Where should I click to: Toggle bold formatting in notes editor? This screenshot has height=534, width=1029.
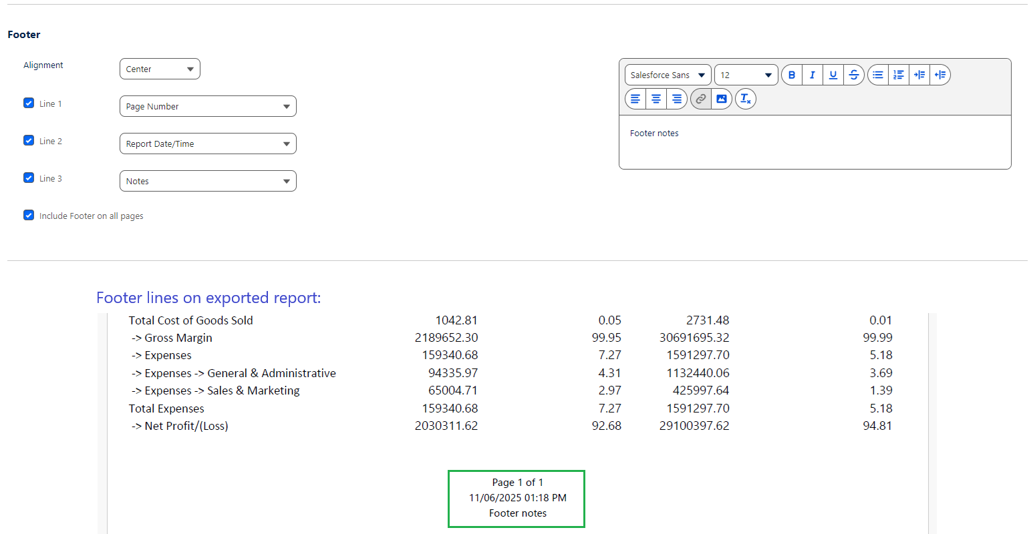(x=792, y=75)
